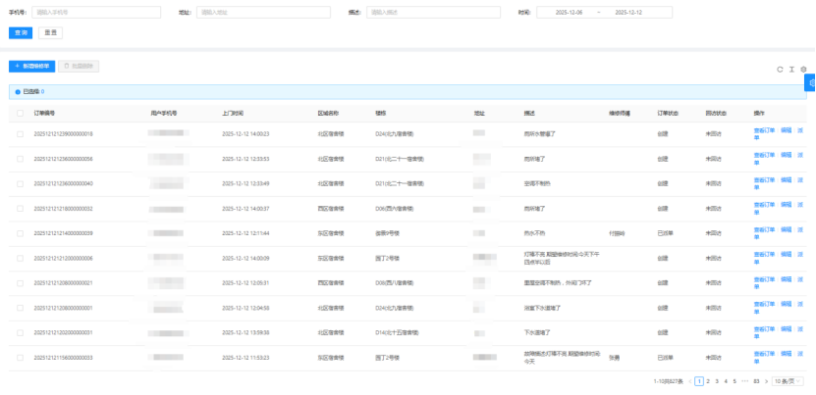The image size is (816, 395).
Task: Jump to last page 83
Action: [755, 380]
